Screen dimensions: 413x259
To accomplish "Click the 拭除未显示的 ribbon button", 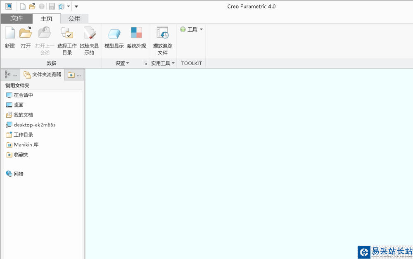I will (x=89, y=40).
